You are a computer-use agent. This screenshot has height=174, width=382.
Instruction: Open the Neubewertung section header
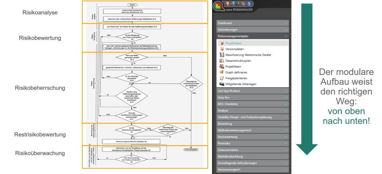click(x=253, y=137)
